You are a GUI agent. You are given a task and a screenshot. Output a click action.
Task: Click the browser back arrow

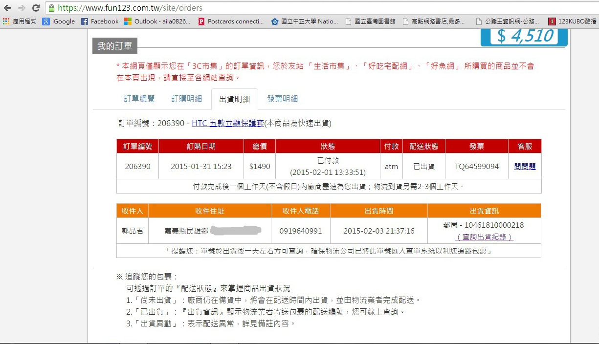click(x=7, y=8)
